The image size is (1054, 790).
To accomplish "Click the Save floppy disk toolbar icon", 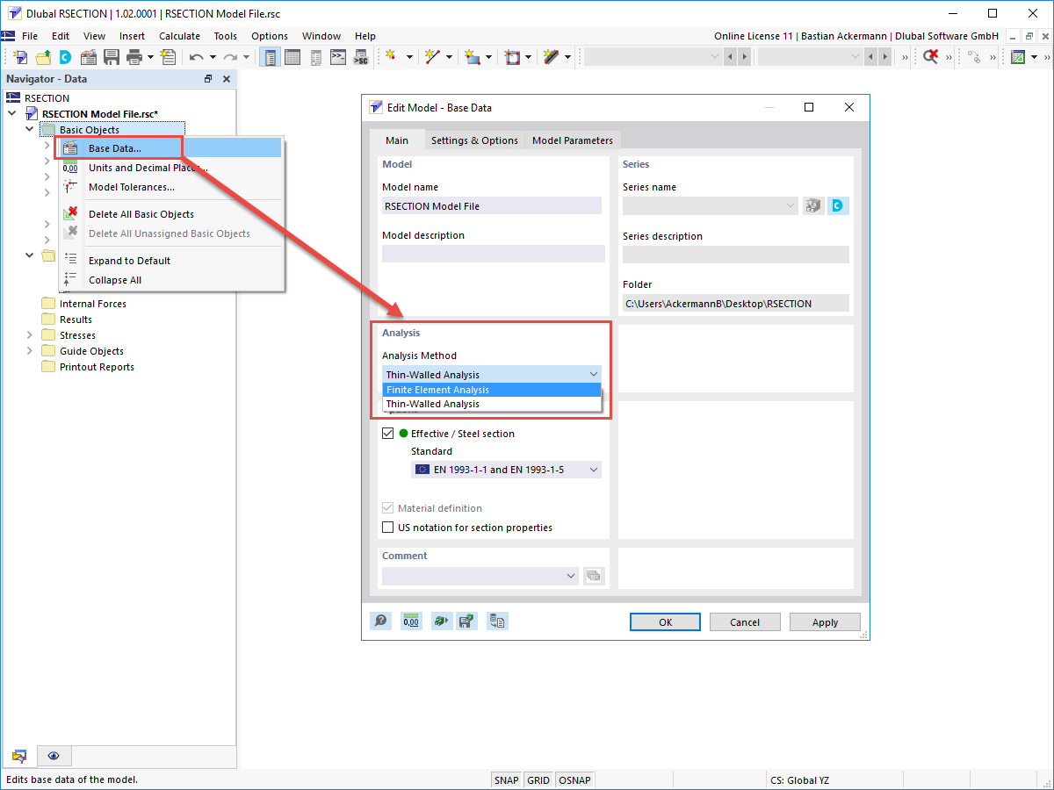I will 112,57.
